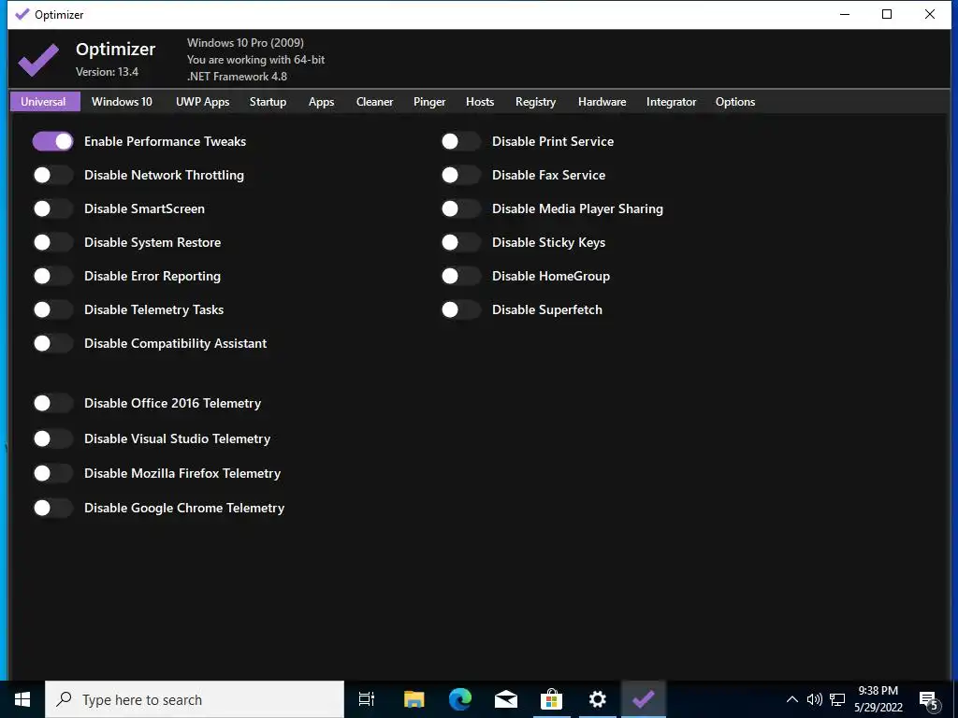Toggle Enable Performance Tweaks switch
Viewport: 958px width, 718px height.
(x=52, y=142)
